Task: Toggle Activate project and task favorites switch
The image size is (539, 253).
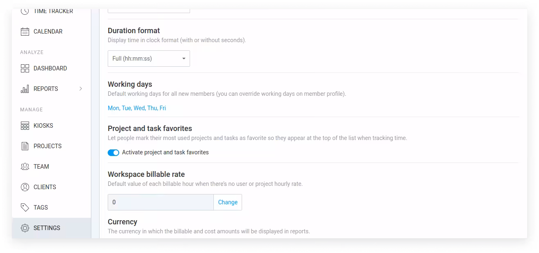Action: click(113, 152)
